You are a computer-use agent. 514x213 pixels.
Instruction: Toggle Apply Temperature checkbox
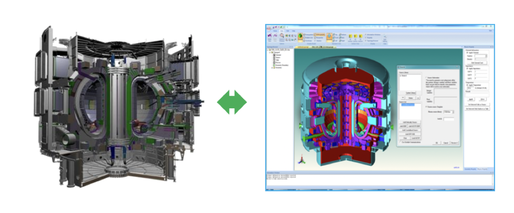click(x=468, y=85)
